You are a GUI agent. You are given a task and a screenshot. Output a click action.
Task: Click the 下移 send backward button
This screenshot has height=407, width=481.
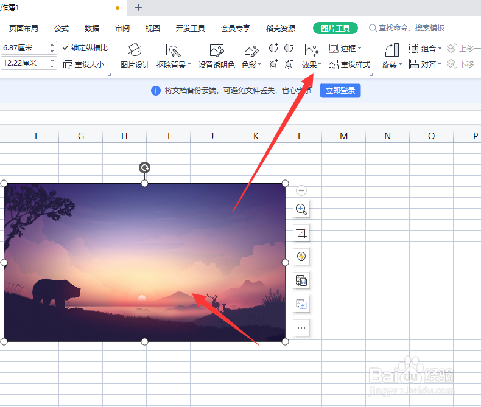[463, 64]
